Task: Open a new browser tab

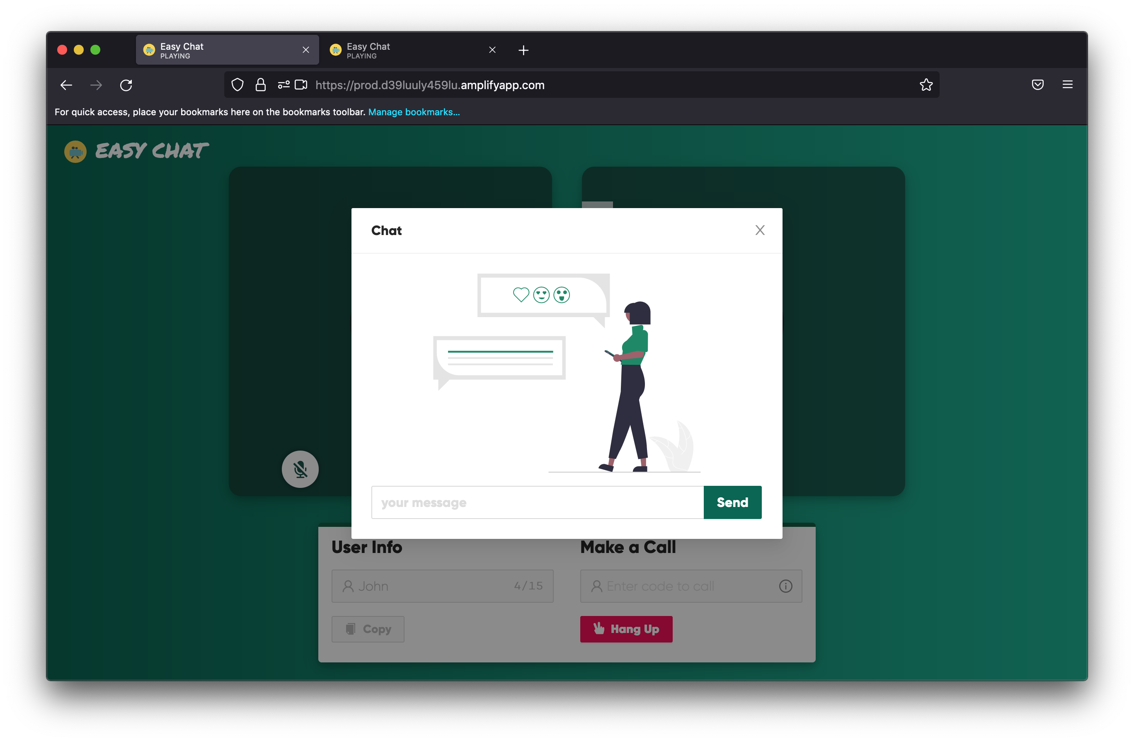Action: pyautogui.click(x=523, y=50)
